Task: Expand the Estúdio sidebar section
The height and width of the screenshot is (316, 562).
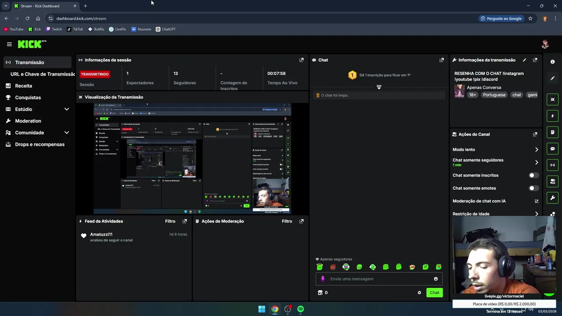Action: (x=67, y=109)
